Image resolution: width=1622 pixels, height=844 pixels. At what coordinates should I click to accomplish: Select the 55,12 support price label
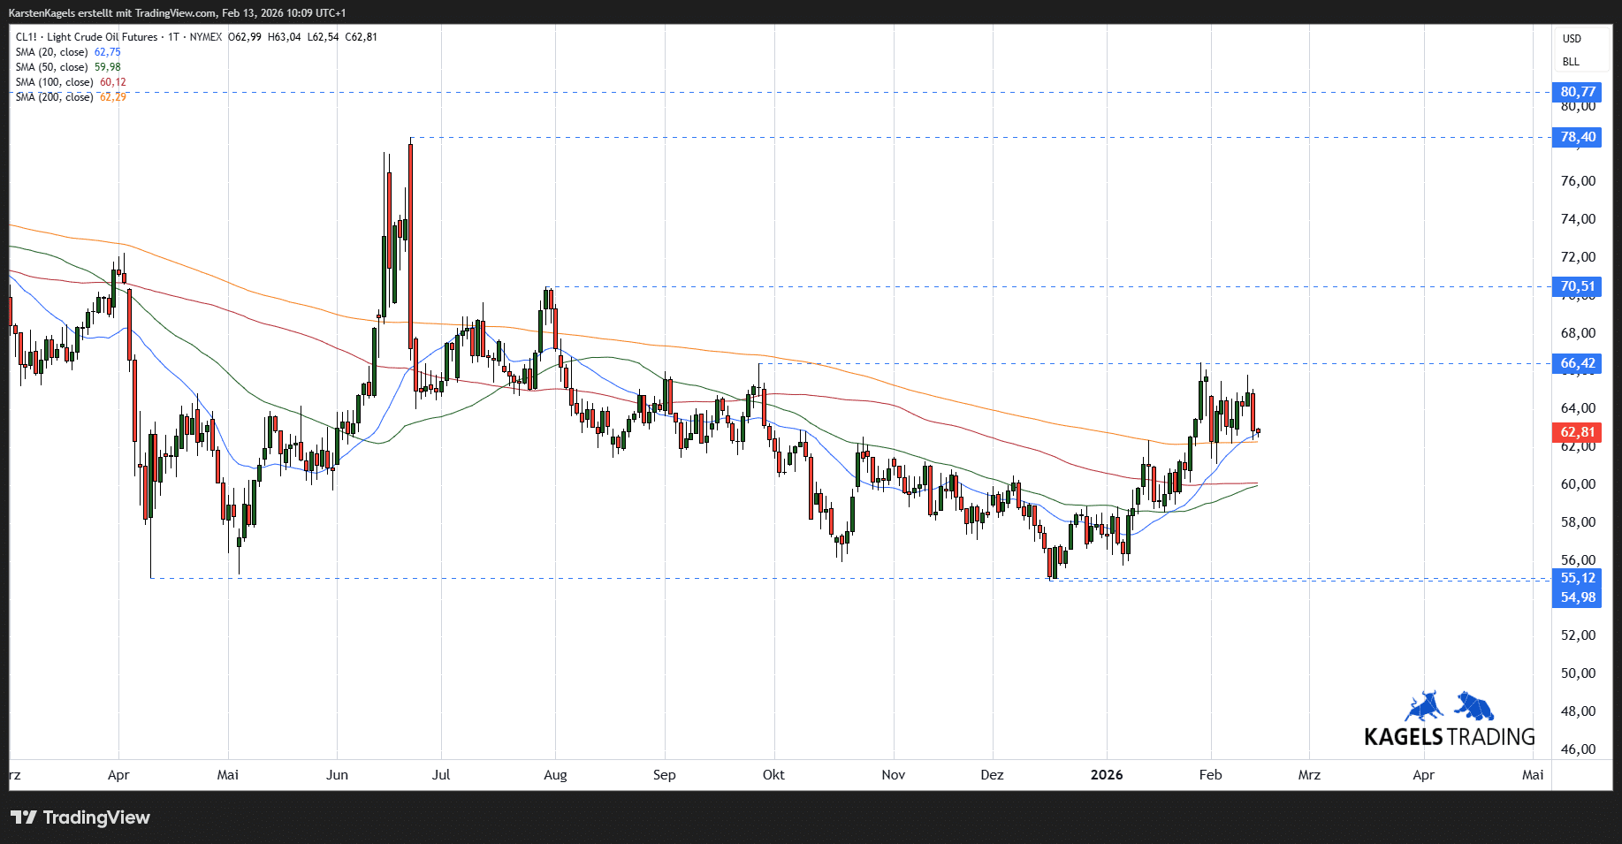point(1577,578)
